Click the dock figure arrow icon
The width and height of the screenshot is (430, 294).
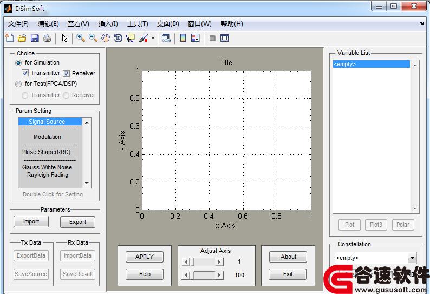pos(421,24)
